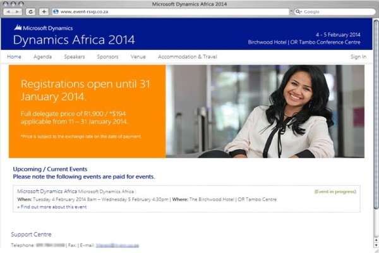The width and height of the screenshot is (379, 253).
Task: Click the plus Add Bookmark button
Action: pos(44,11)
